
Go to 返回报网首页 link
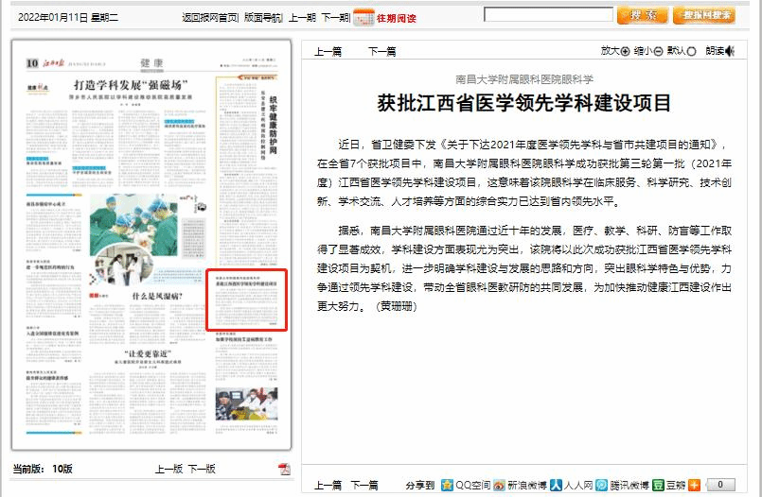point(209,18)
